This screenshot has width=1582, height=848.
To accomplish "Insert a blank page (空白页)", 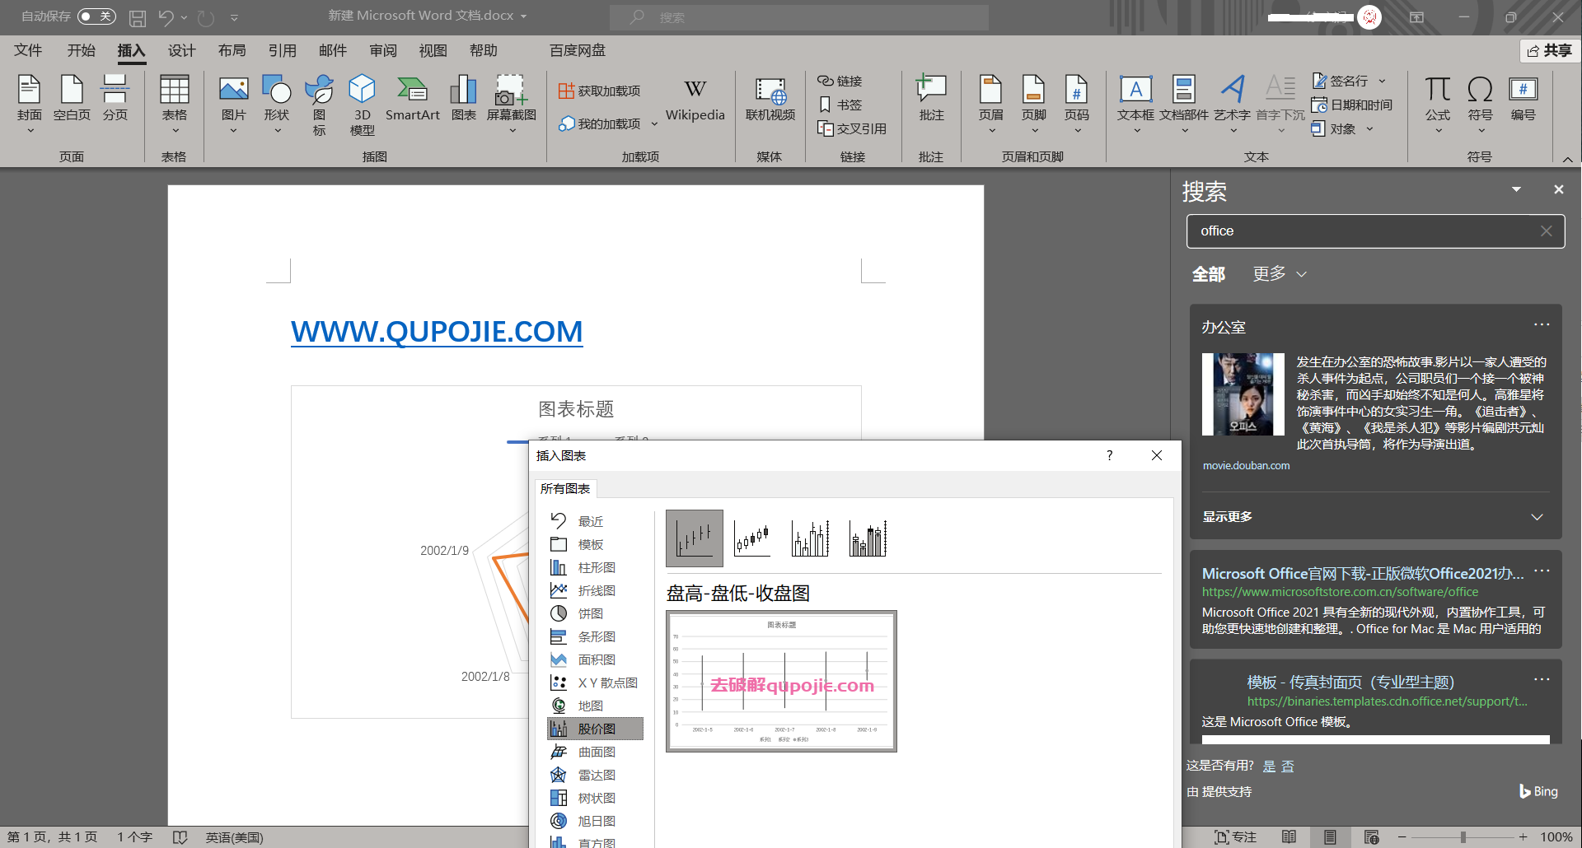I will tap(72, 99).
